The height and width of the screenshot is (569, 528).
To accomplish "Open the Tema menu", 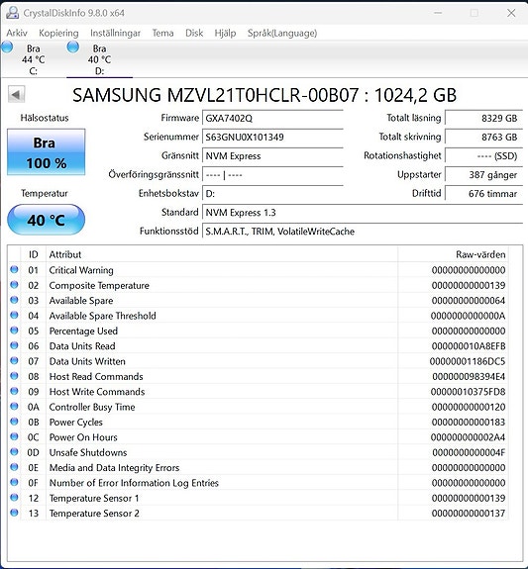I will coord(162,33).
